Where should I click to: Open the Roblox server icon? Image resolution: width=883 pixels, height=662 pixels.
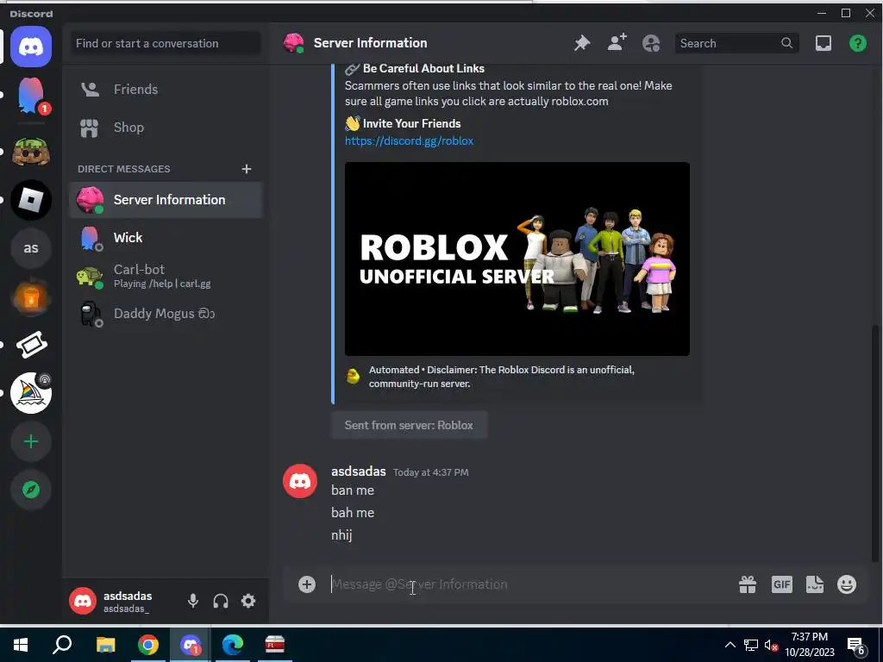coord(31,200)
